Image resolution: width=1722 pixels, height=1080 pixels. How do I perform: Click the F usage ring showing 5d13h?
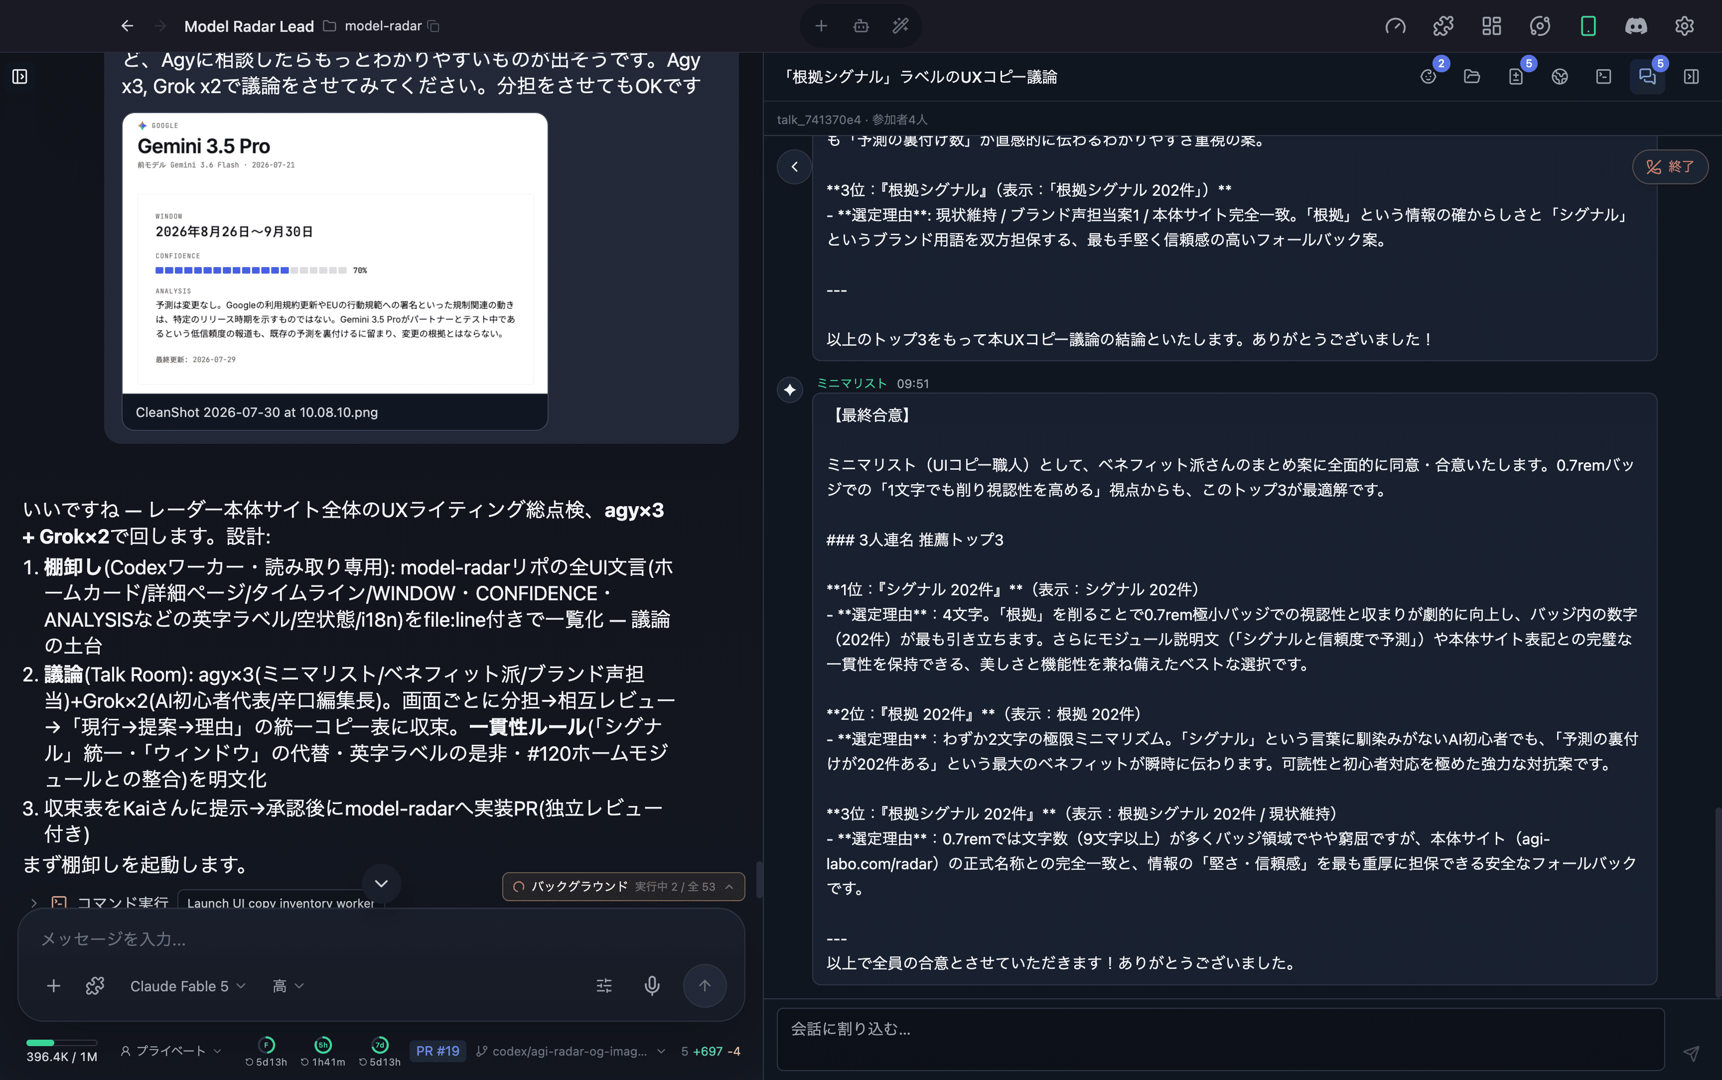[x=267, y=1051]
